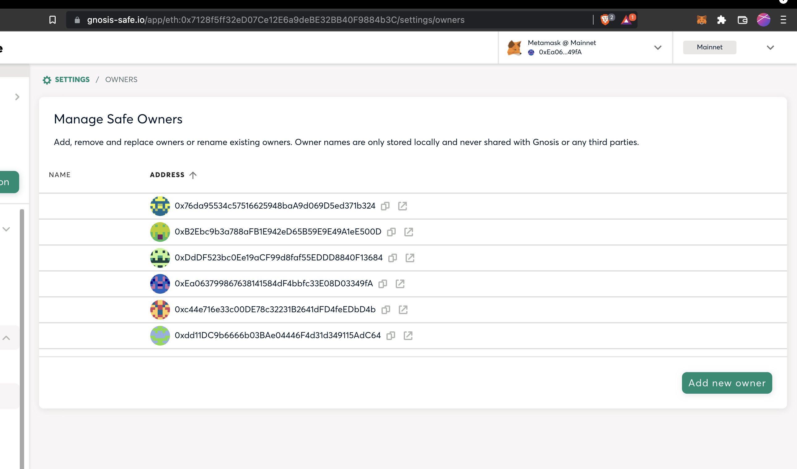Open the browser extensions puzzle icon
Image resolution: width=797 pixels, height=469 pixels.
[721, 20]
